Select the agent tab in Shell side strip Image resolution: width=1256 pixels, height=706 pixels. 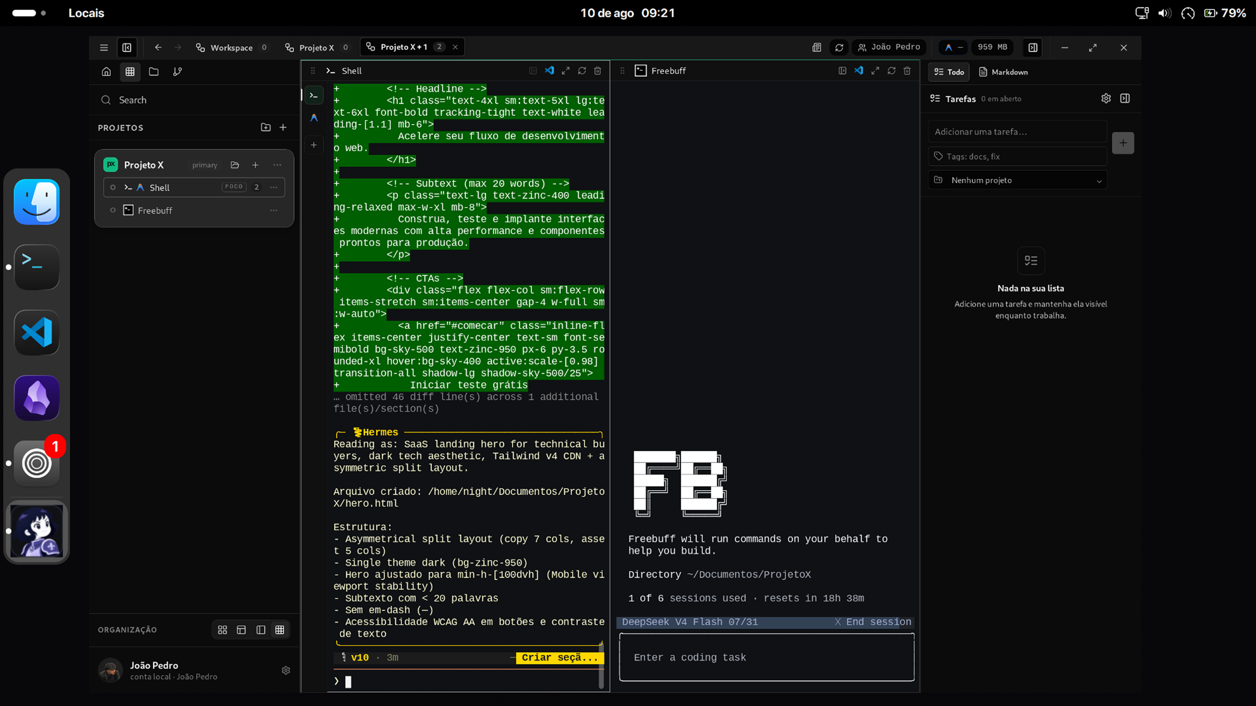point(314,118)
